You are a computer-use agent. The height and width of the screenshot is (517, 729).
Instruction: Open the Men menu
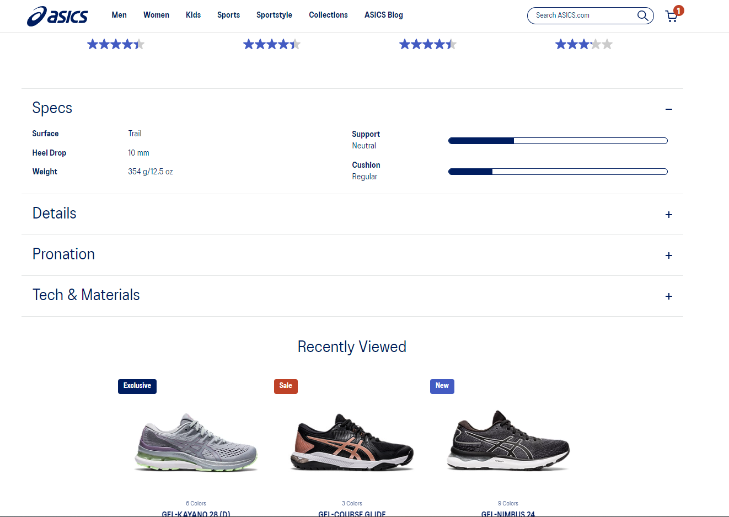(119, 15)
